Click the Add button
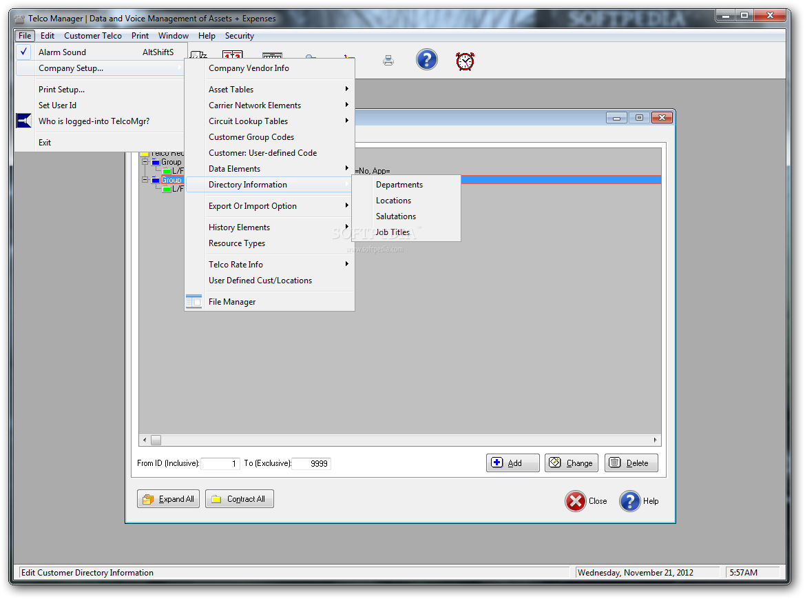The width and height of the screenshot is (805, 599). pyautogui.click(x=513, y=463)
